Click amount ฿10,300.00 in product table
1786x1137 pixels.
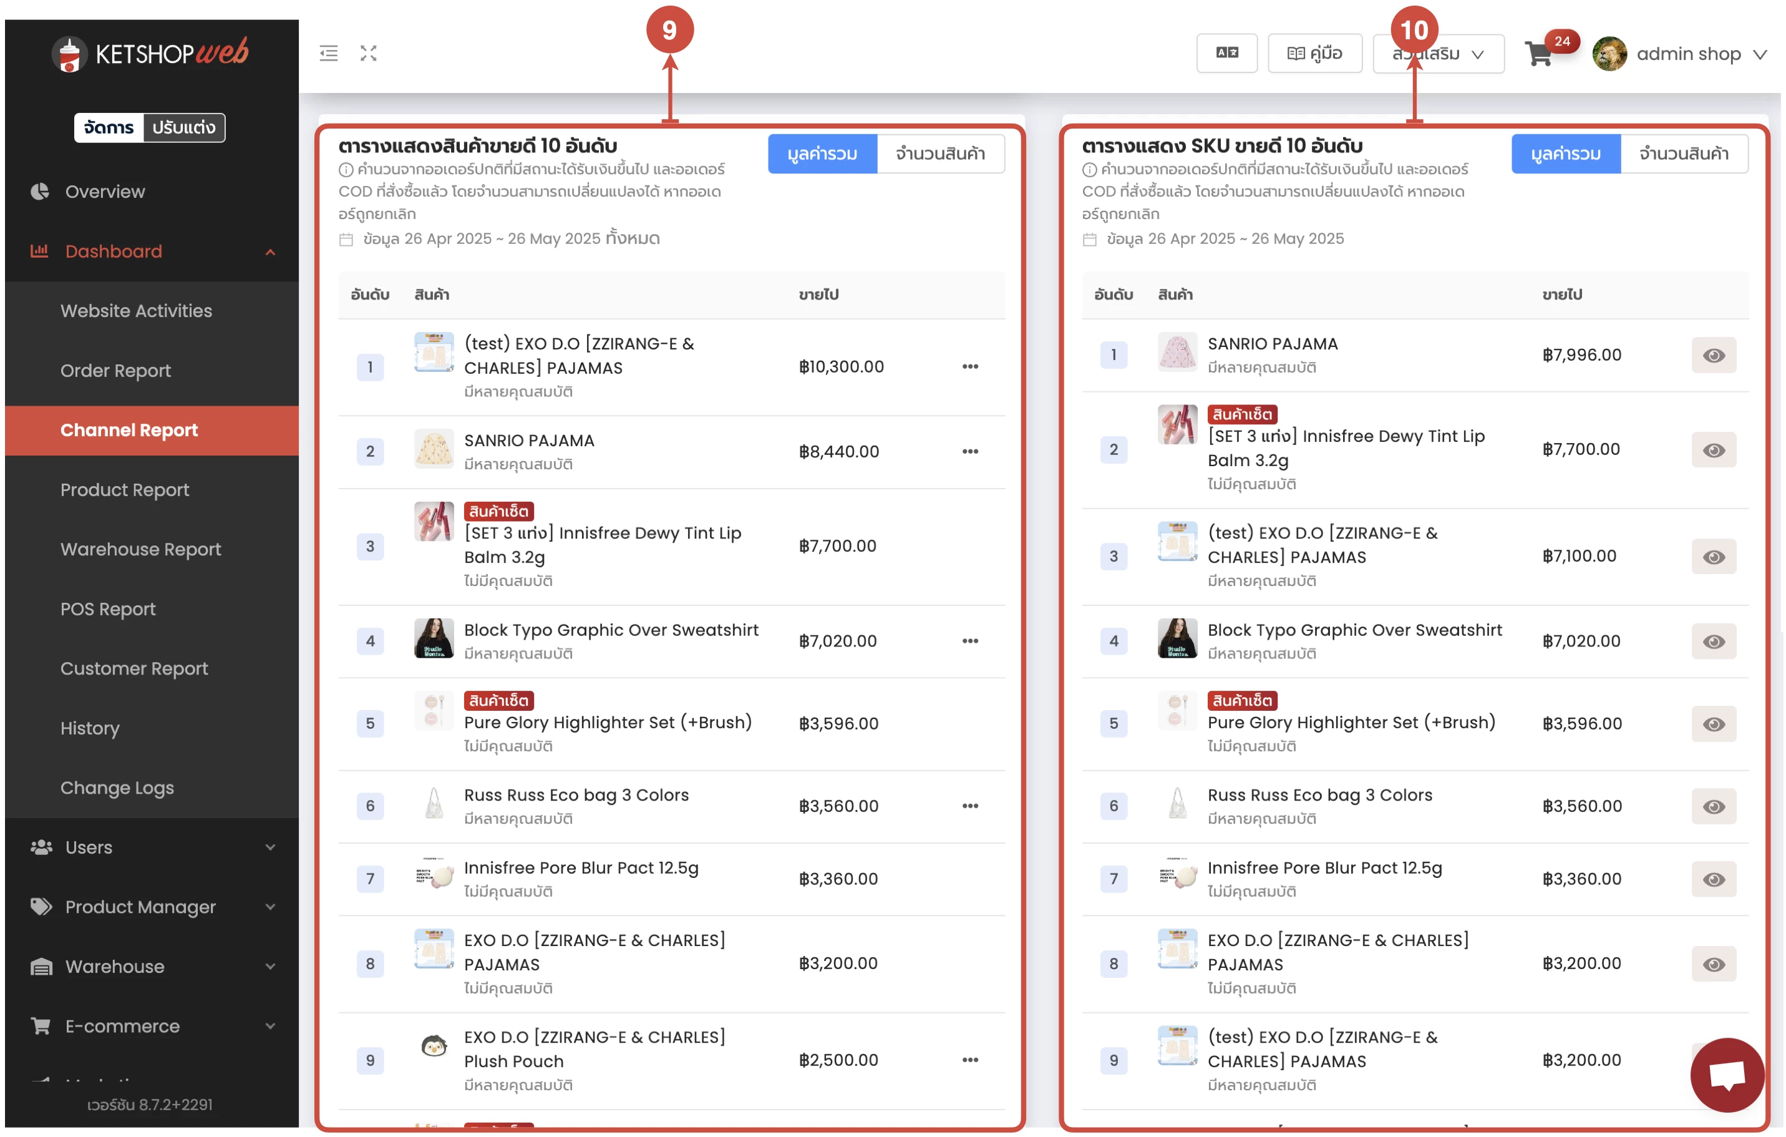pos(841,367)
